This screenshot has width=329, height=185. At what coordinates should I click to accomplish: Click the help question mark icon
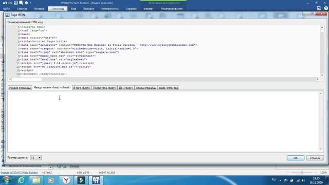[x=326, y=8]
